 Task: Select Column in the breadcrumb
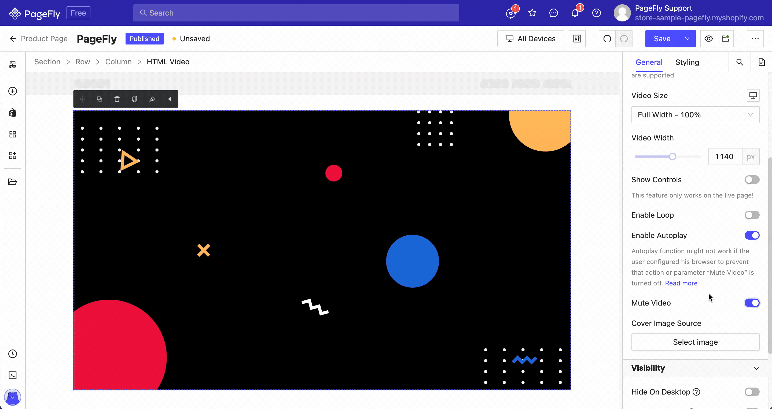click(x=118, y=62)
